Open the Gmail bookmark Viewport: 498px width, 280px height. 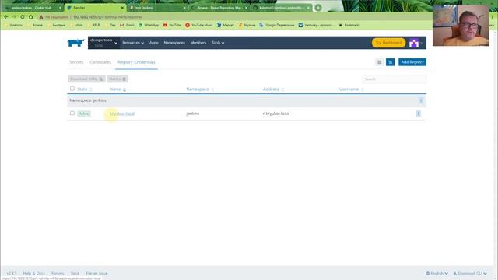pyautogui.click(x=127, y=25)
